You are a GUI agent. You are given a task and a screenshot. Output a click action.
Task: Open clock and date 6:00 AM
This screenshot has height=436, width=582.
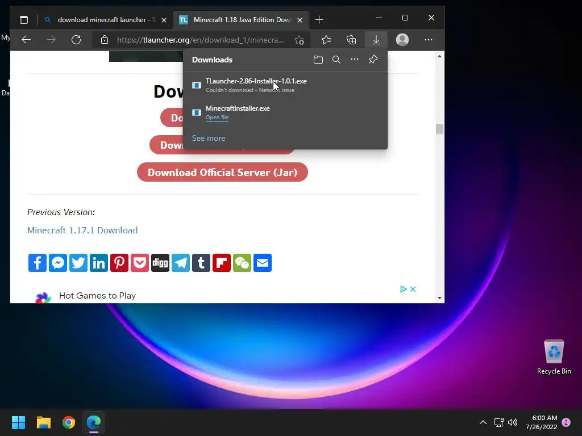pos(541,422)
